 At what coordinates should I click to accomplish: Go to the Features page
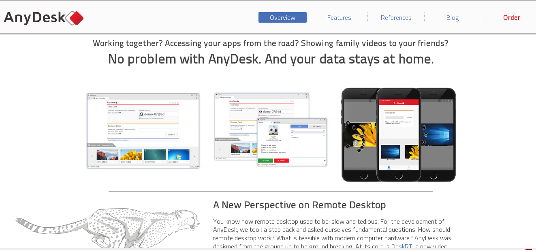coord(339,17)
